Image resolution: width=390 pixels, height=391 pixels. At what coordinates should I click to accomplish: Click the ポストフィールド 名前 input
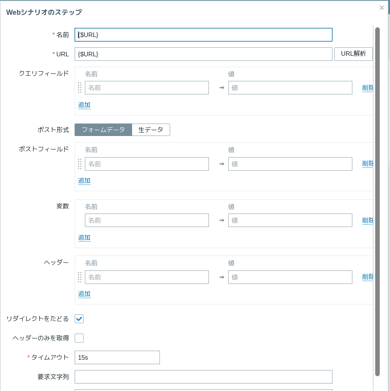(147, 164)
